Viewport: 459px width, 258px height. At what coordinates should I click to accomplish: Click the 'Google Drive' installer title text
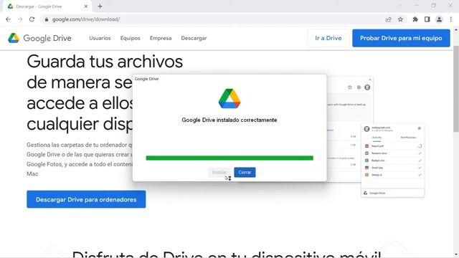[x=146, y=79]
